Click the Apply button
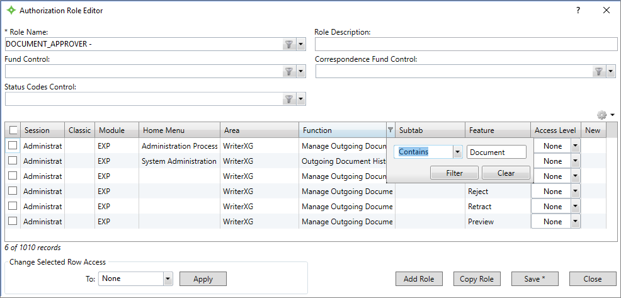 pyautogui.click(x=203, y=278)
